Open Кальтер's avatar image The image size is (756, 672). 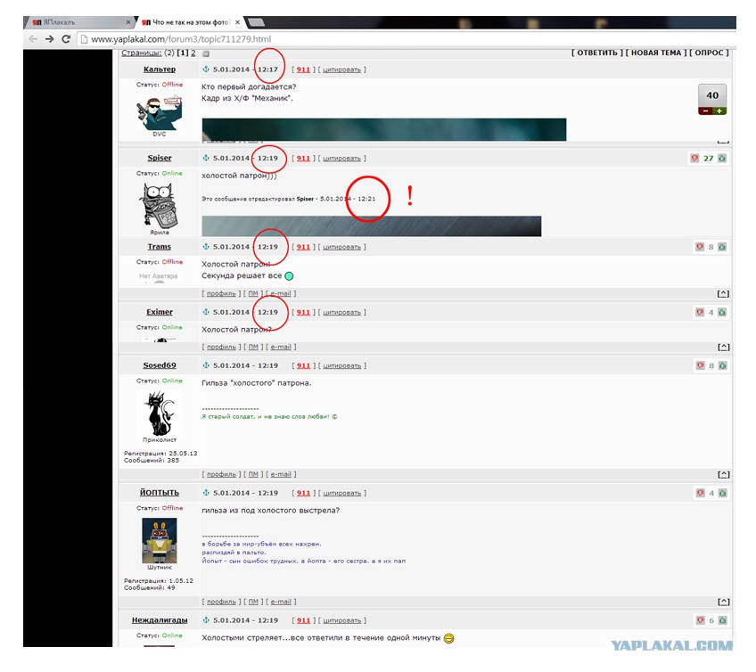click(x=159, y=112)
